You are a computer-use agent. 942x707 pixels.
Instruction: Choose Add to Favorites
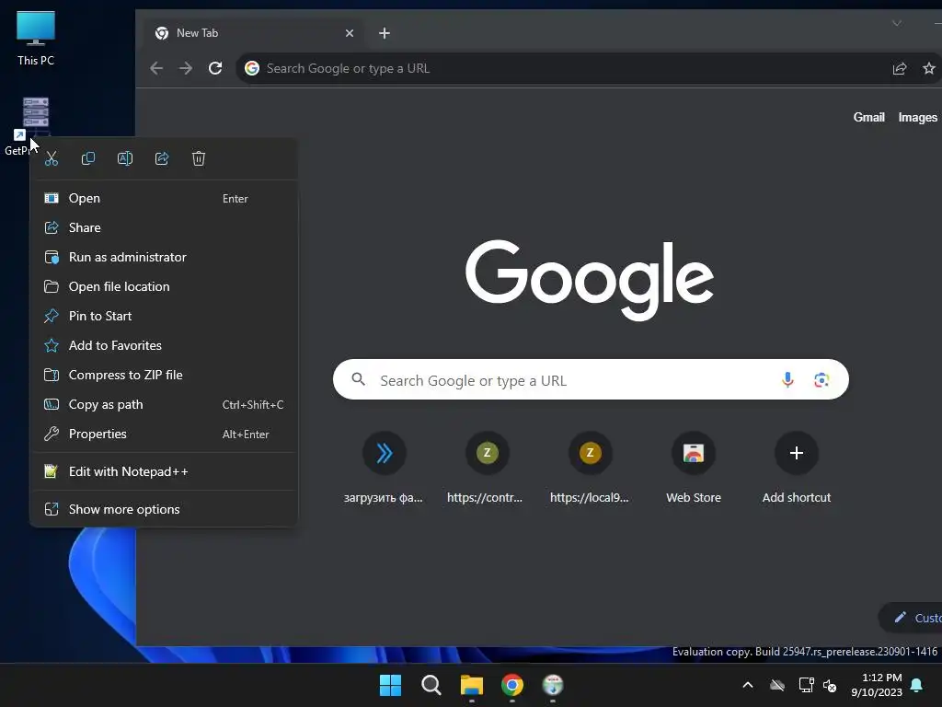click(x=164, y=346)
